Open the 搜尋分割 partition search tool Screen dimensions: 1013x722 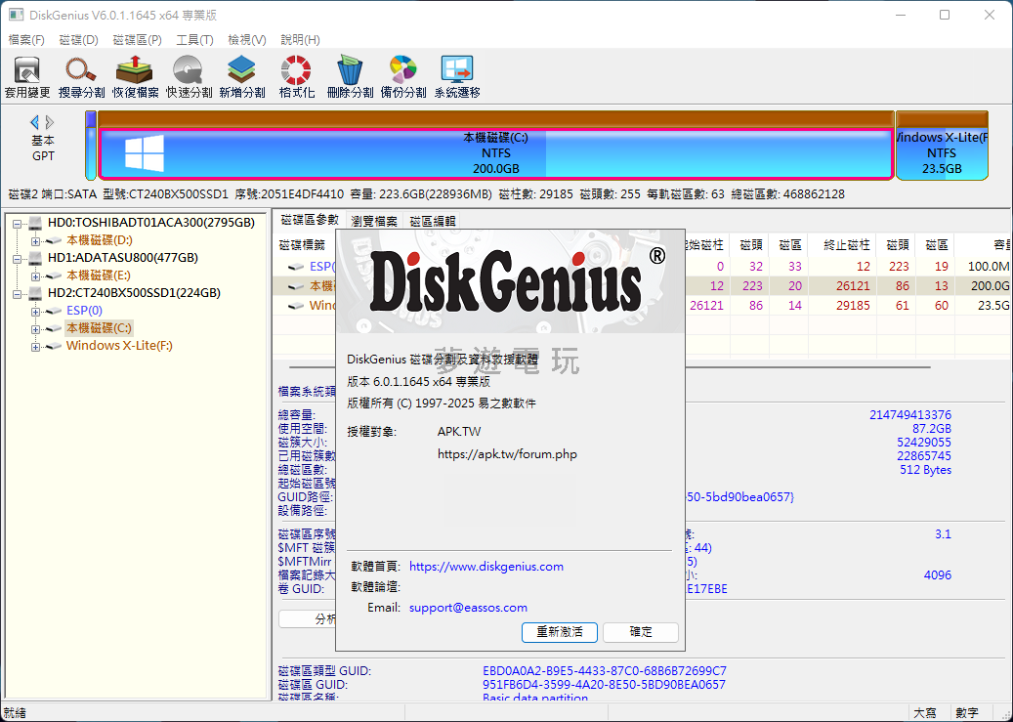pos(81,77)
